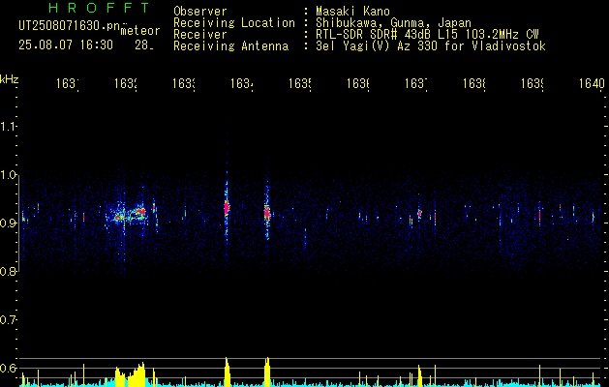Click the RTL-SDR SDR# 43dB receiver details
This screenshot has width=609, height=387.
[427, 35]
